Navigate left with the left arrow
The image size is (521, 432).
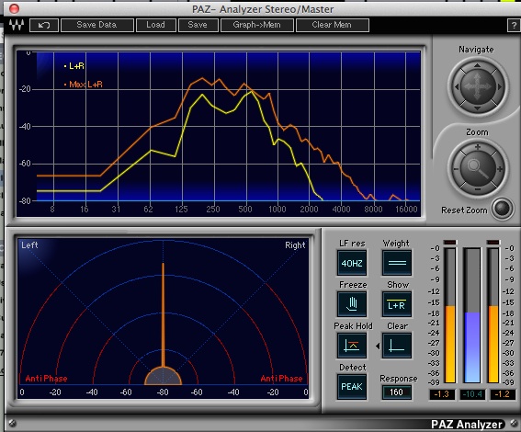tap(456, 86)
